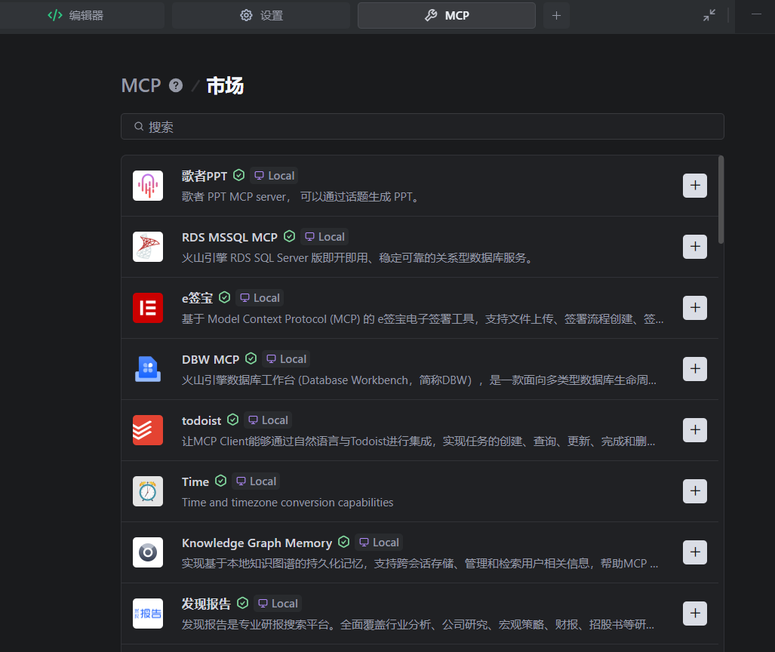Click the search magnifier icon
The height and width of the screenshot is (652, 775).
[139, 127]
